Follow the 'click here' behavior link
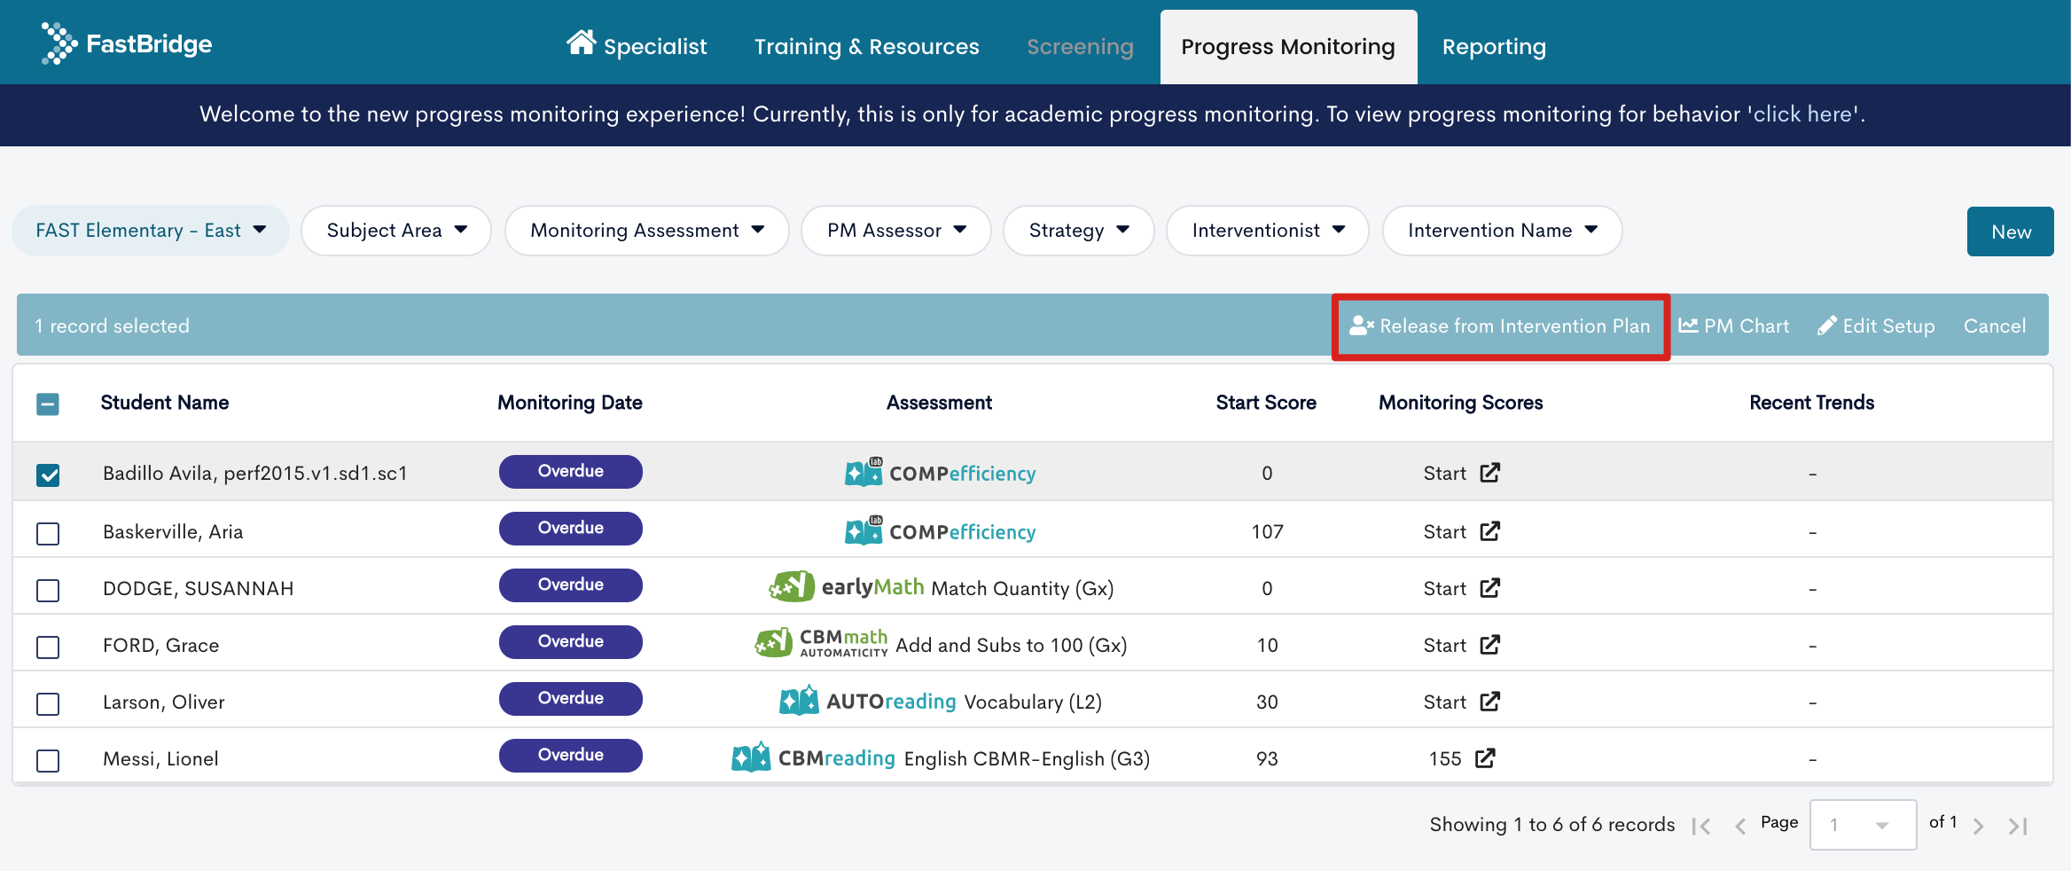Viewport: 2071px width, 871px height. [1802, 114]
